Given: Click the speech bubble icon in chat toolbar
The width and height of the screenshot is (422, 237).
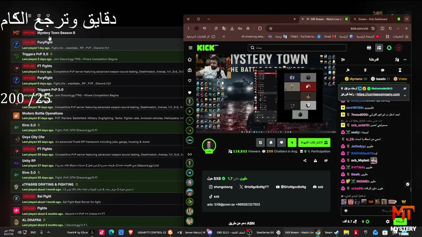Looking at the screenshot, I should coord(382,70).
